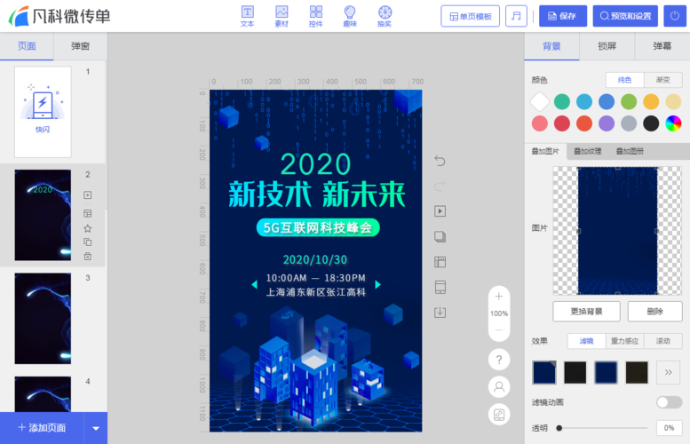The image size is (690, 444).
Task: Switch to the 弹幕 tab
Action: pyautogui.click(x=662, y=46)
